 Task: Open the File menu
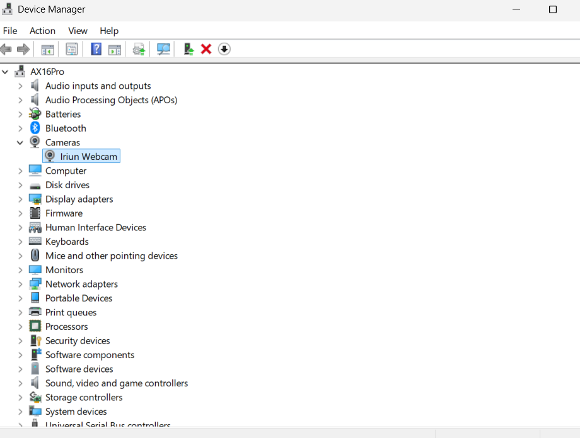10,31
